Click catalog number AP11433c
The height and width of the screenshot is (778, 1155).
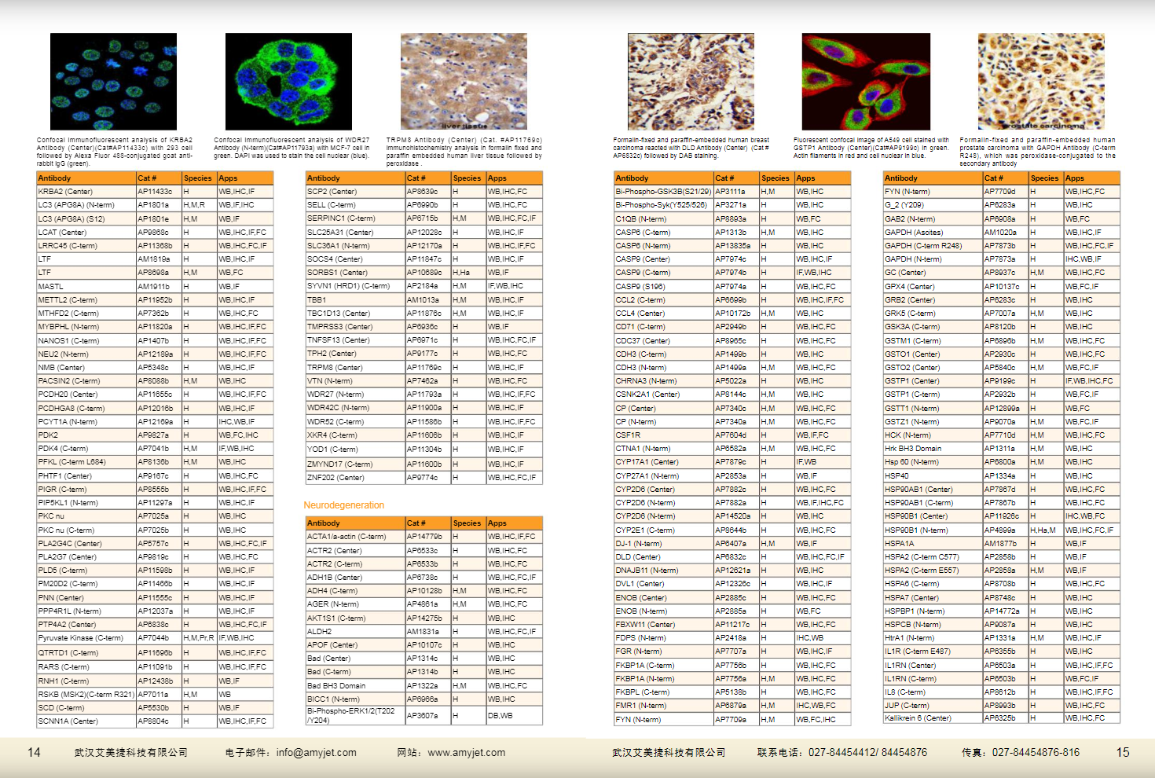click(155, 192)
